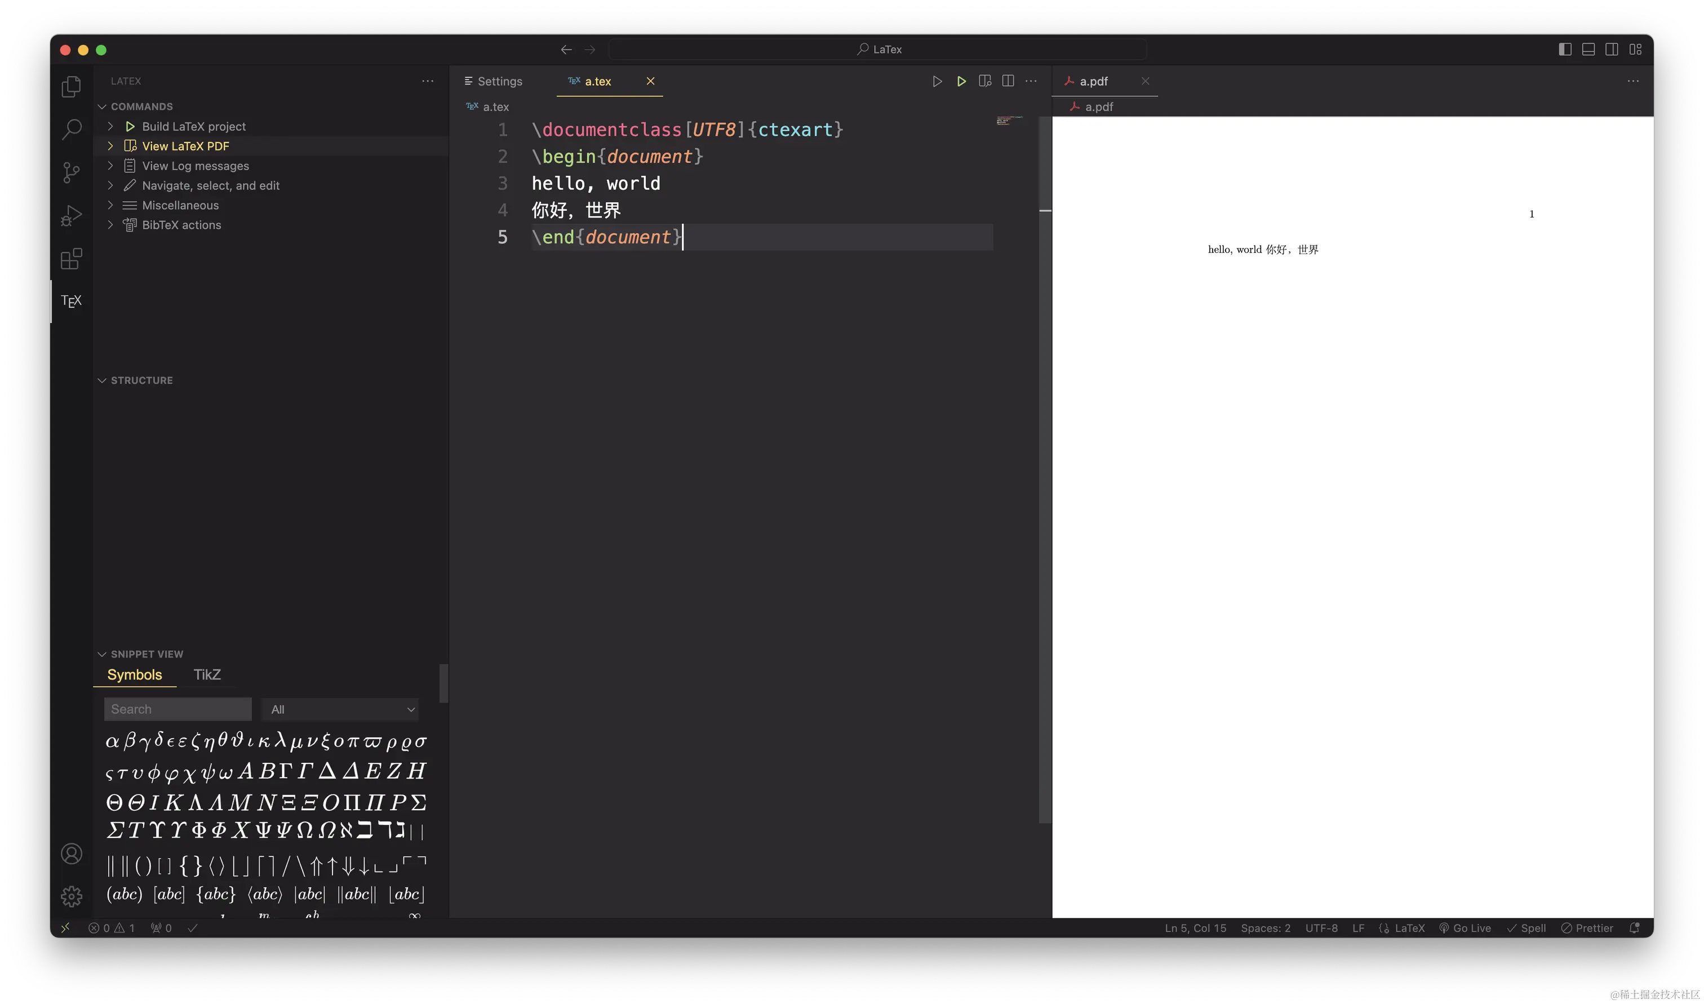Screen dimensions: 1704x1004
Task: Open the Search icon in the activity bar
Action: tap(70, 128)
